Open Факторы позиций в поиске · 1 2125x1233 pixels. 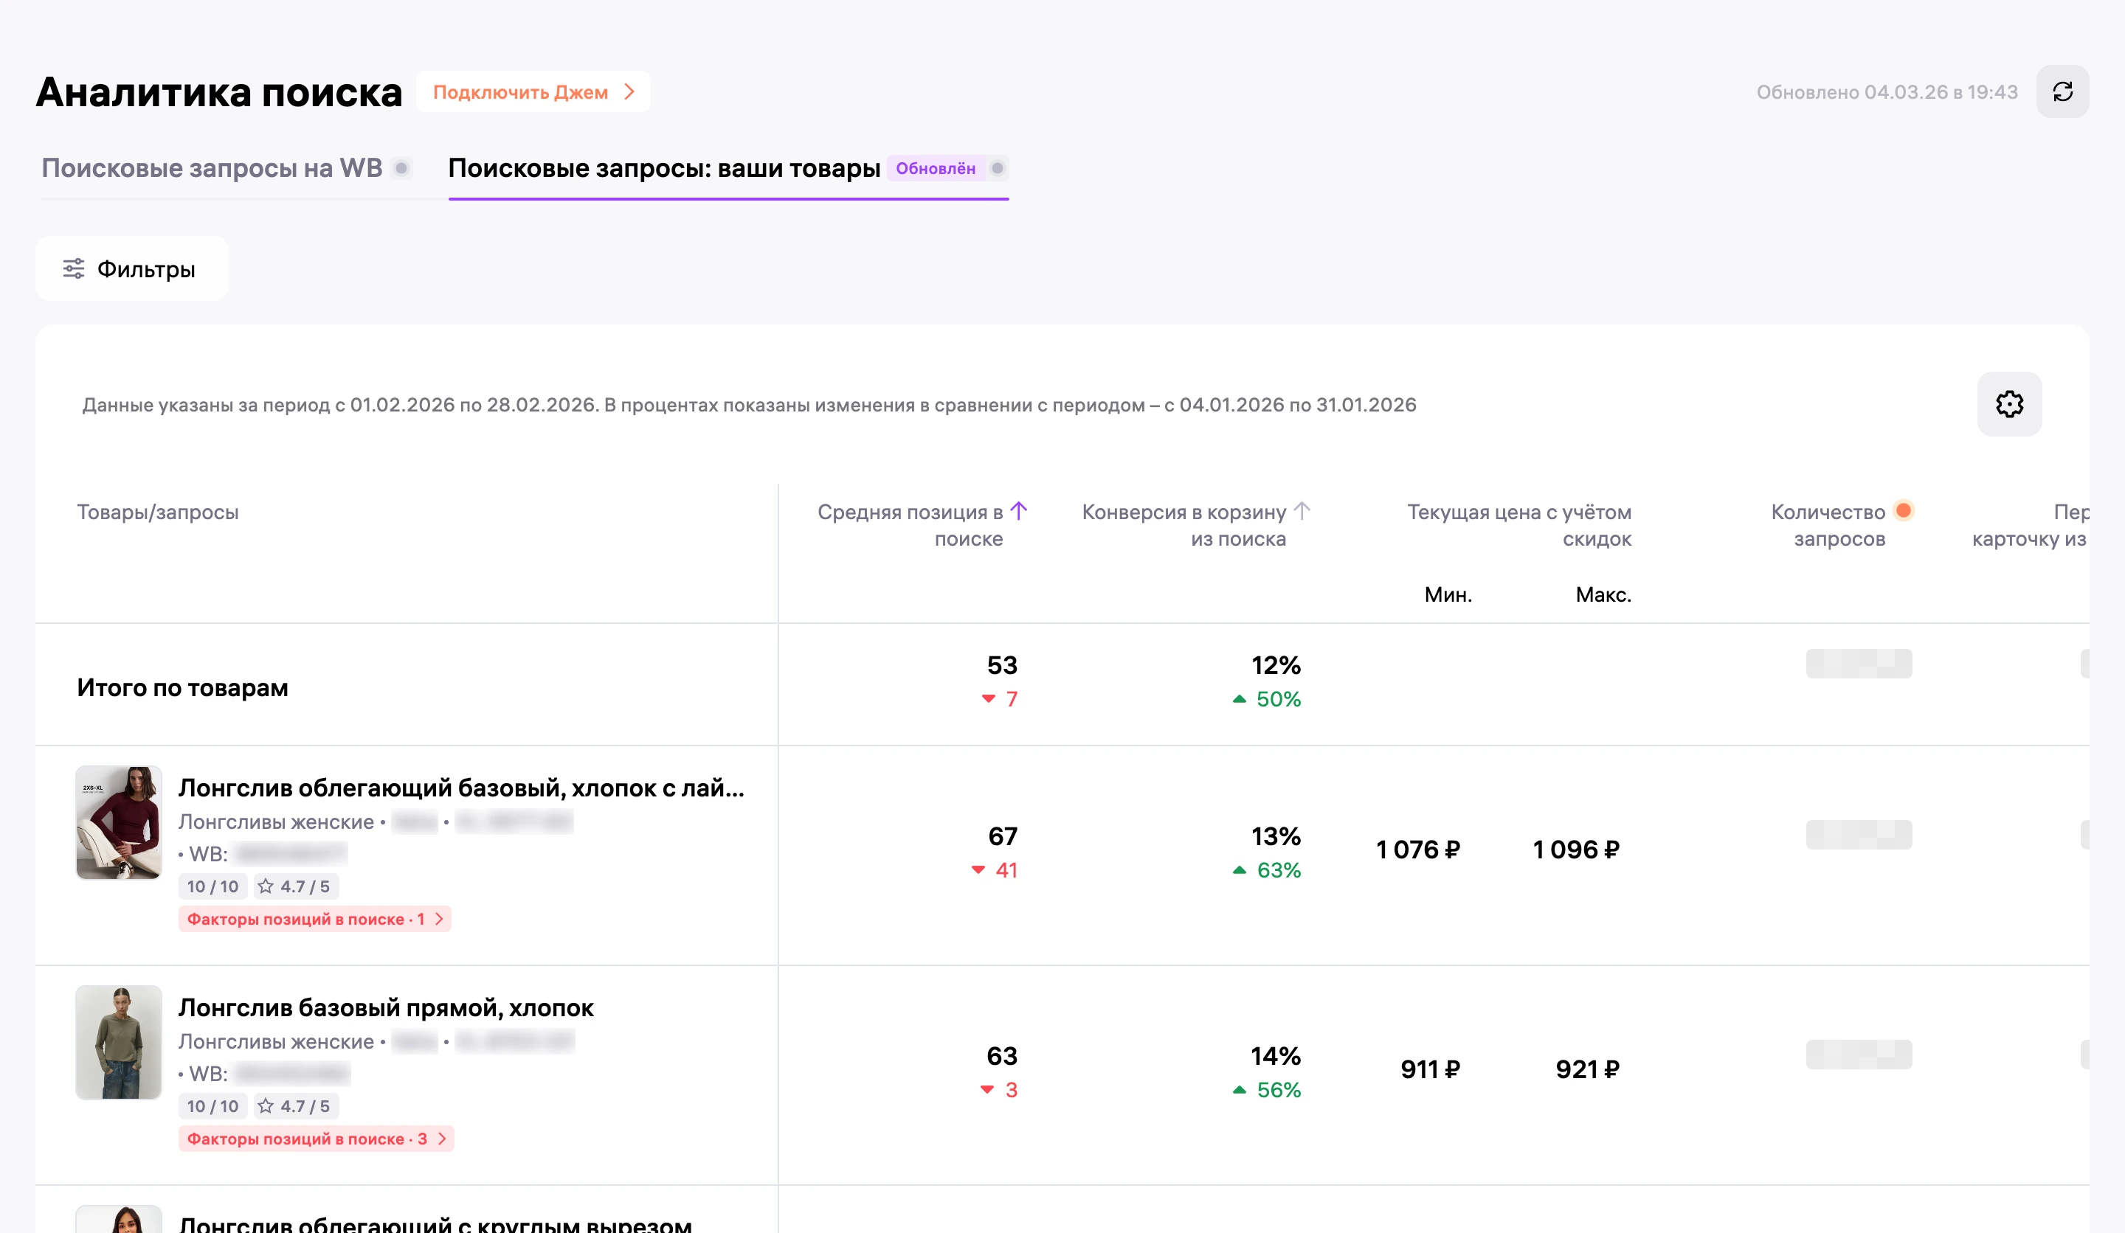point(314,919)
